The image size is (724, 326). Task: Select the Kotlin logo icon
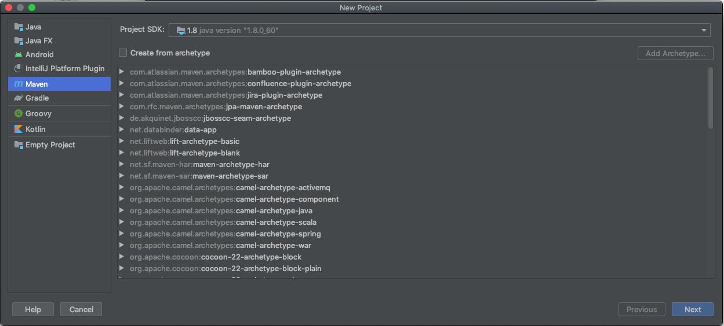click(19, 129)
